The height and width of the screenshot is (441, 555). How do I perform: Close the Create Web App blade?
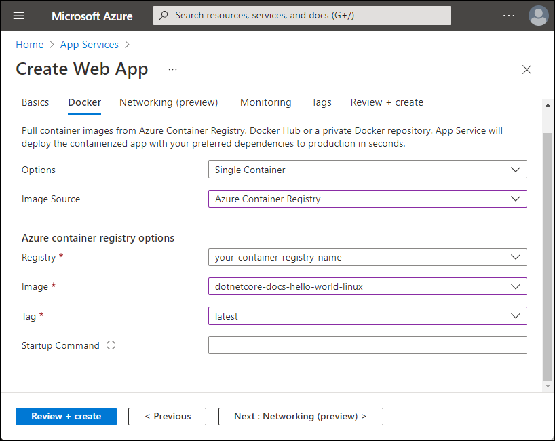coord(527,69)
